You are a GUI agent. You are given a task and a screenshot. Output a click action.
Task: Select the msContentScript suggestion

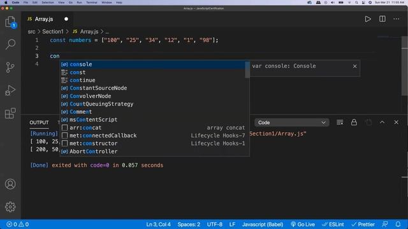(x=153, y=120)
